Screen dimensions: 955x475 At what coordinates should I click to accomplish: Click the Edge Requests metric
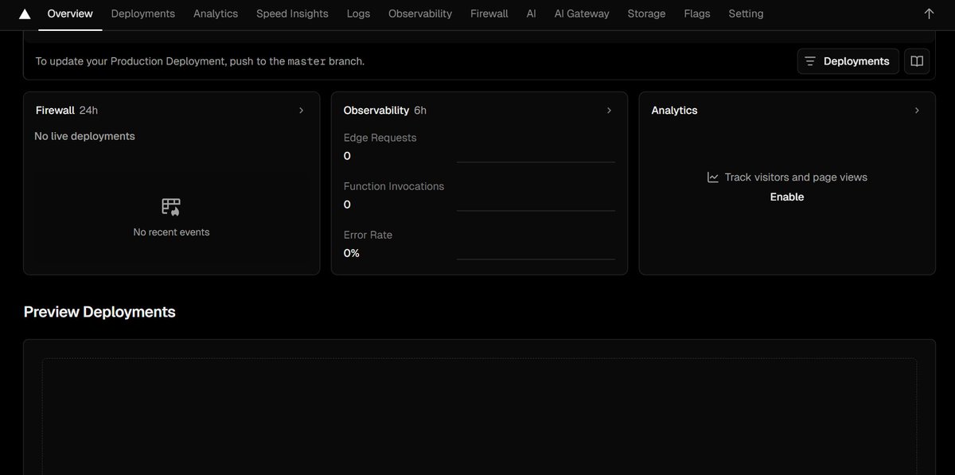tap(380, 138)
